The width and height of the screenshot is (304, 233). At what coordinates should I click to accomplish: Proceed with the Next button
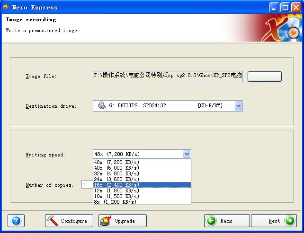point(274,221)
